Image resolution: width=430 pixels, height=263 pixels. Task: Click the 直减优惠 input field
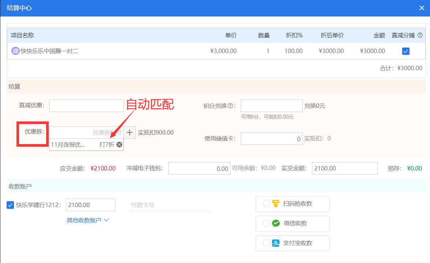click(x=86, y=105)
